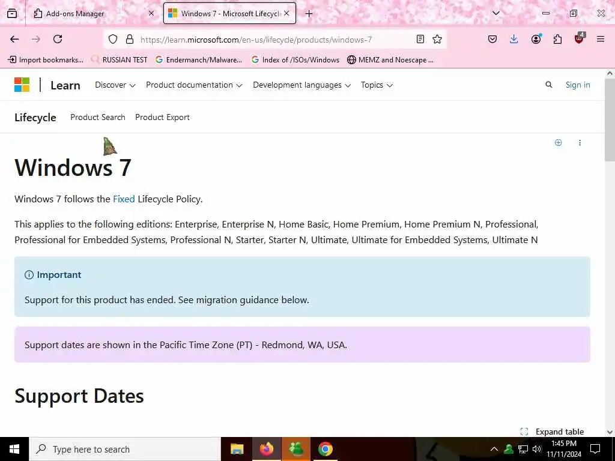Close the Add-ons Manager tab
Viewport: 615px width, 461px height.
pos(151,13)
